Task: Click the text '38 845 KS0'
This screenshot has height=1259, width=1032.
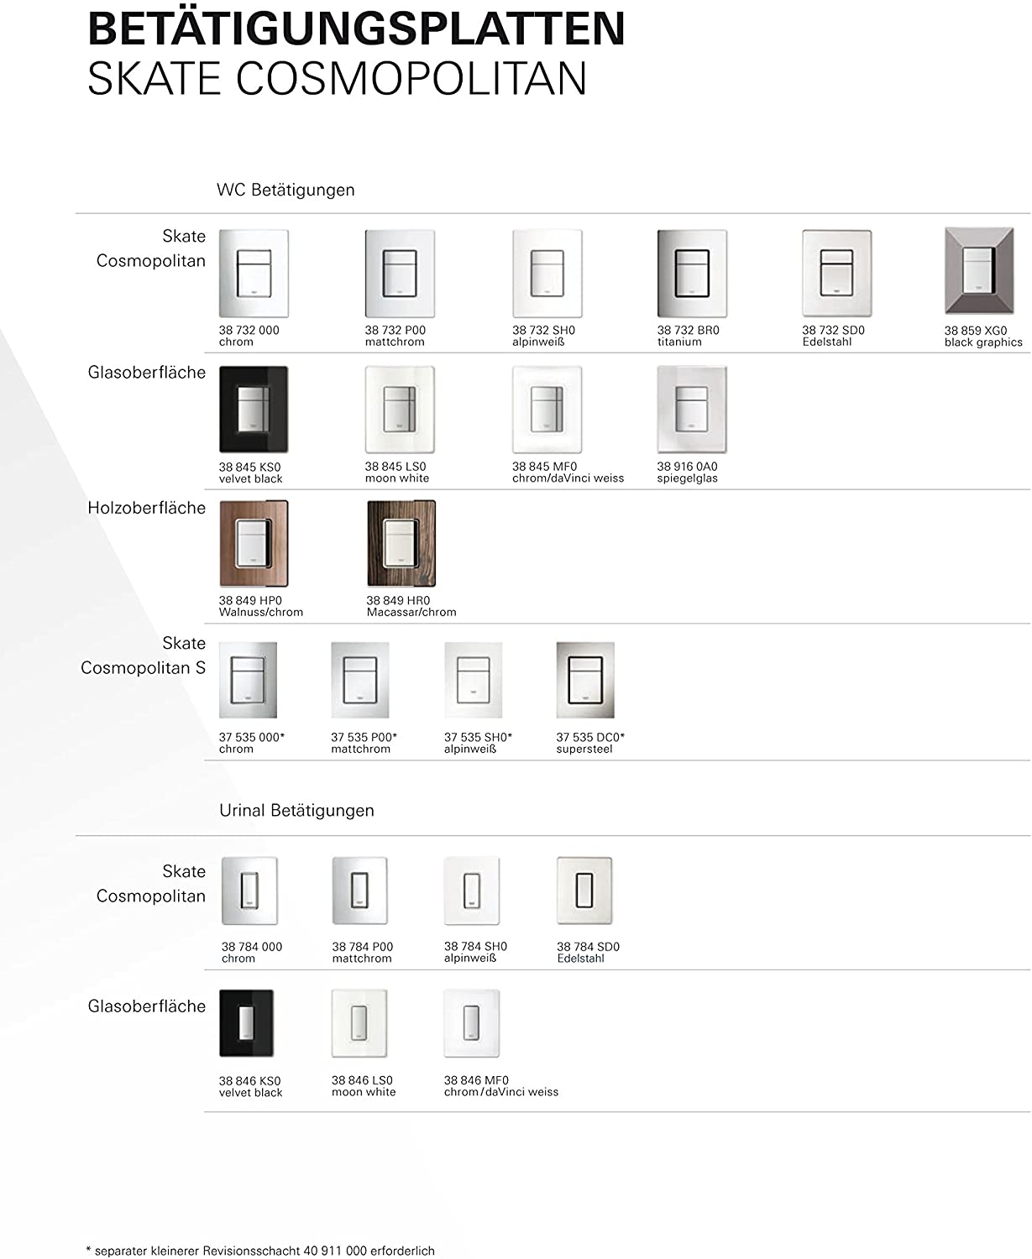Action: 249,468
